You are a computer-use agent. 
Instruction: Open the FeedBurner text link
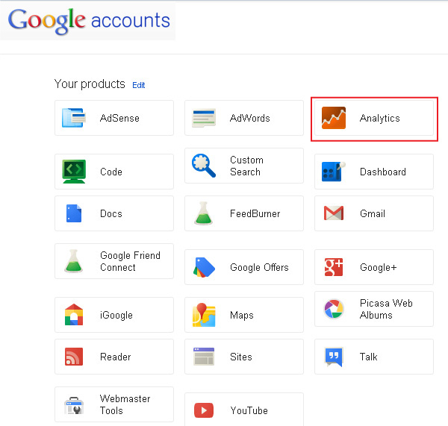255,213
